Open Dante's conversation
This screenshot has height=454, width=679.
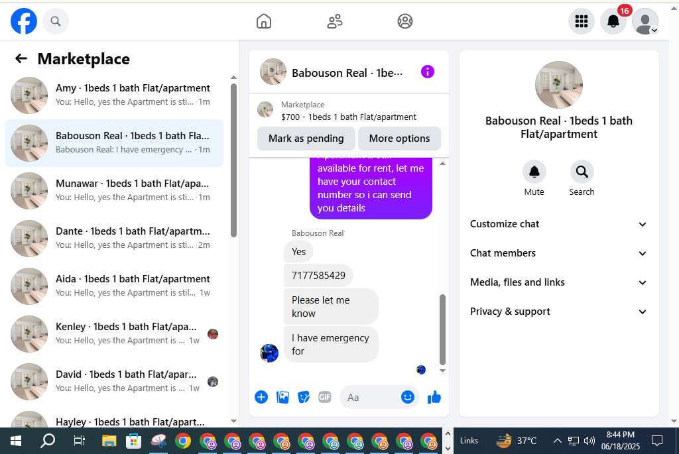click(114, 239)
